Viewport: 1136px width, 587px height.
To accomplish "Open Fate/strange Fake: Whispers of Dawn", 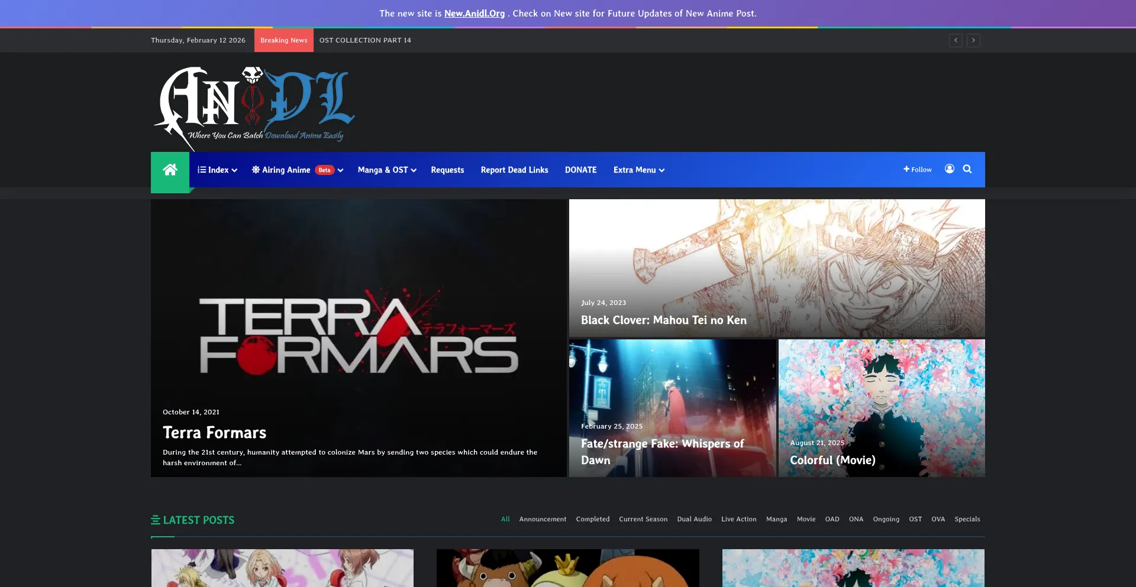I will pos(662,452).
